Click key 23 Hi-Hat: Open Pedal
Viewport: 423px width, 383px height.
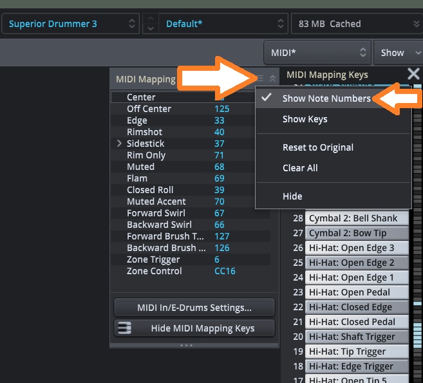(x=357, y=292)
